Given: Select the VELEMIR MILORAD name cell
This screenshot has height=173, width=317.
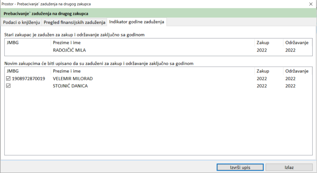Looking at the screenshot, I should (73, 79).
